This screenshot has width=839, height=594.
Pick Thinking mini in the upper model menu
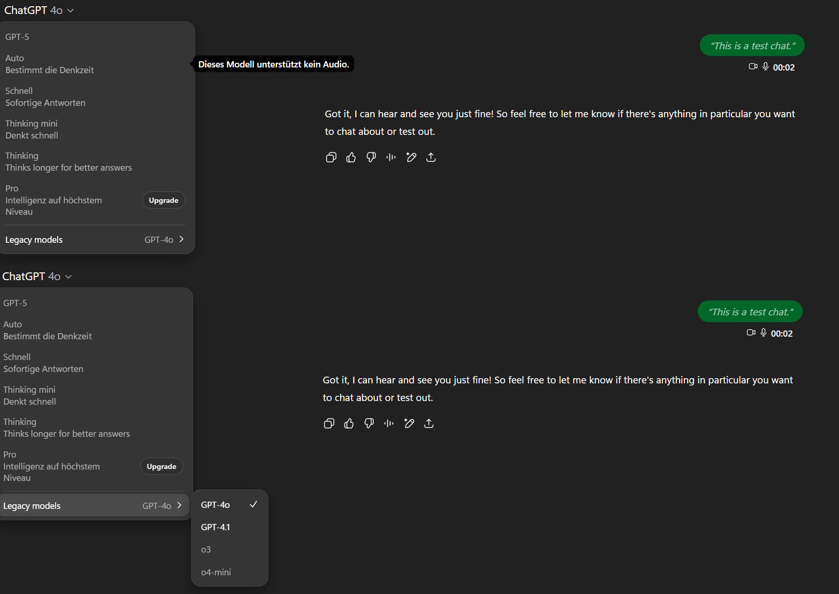95,129
